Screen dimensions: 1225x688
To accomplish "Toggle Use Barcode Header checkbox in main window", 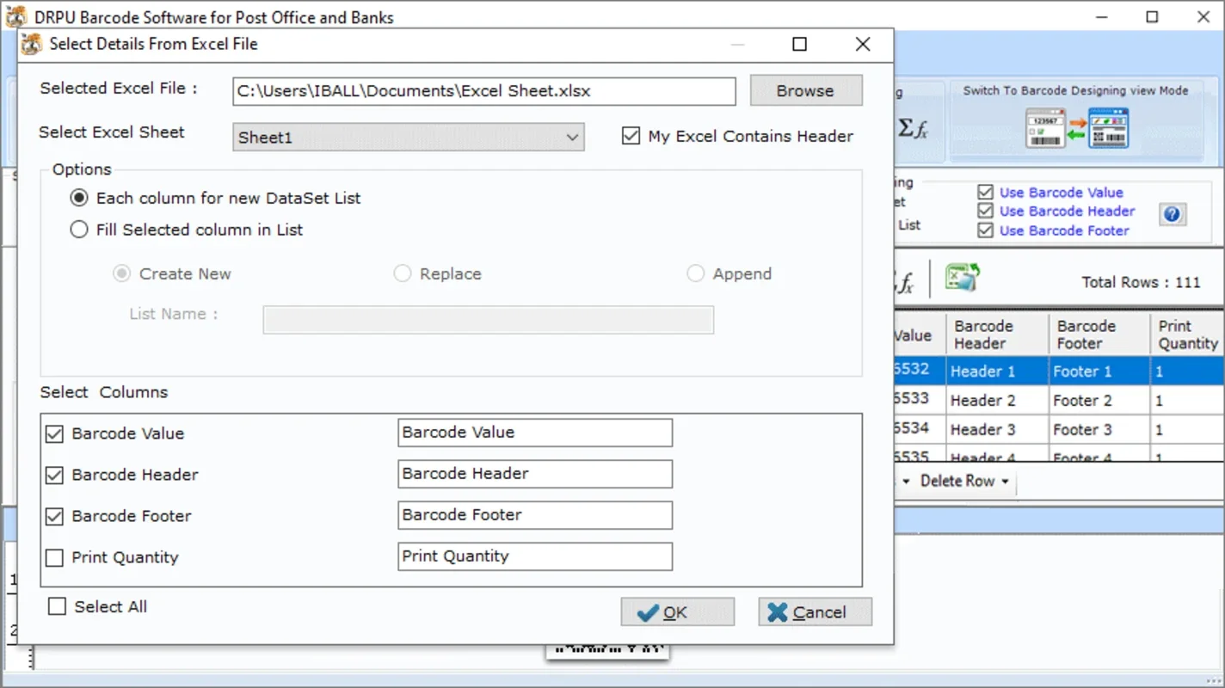I will (986, 212).
